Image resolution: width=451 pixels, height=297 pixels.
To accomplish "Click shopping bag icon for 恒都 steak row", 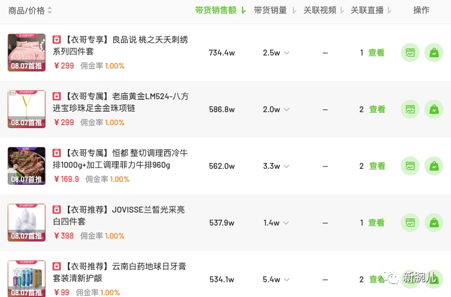I will (x=433, y=166).
